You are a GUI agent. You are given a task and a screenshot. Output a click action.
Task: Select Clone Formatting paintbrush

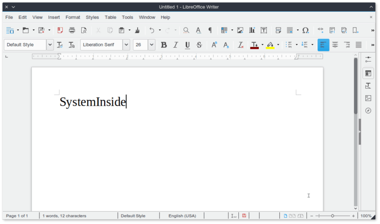click(137, 30)
